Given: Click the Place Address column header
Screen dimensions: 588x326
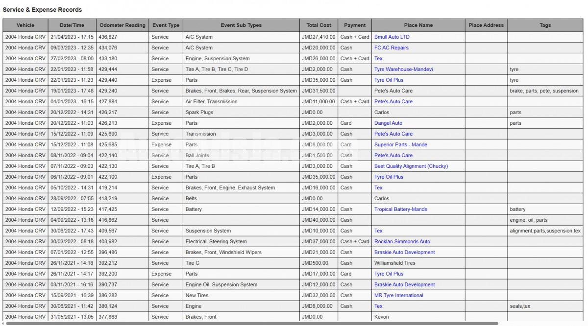Looking at the screenshot, I should point(486,25).
